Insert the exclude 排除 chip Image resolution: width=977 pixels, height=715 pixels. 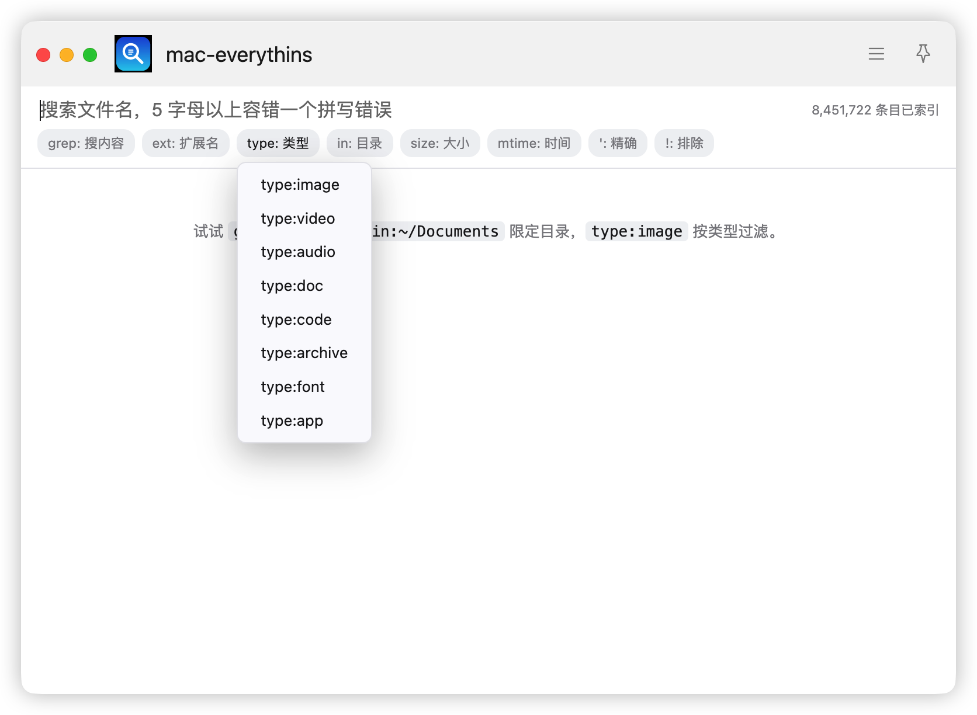click(x=684, y=143)
